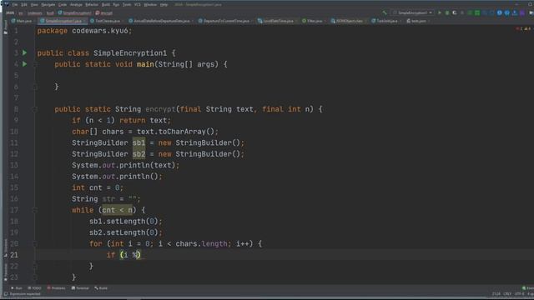Run the SimpleEncryption1 class from the line 3 gutter arrow
This screenshot has height=300, width=534.
coord(24,52)
